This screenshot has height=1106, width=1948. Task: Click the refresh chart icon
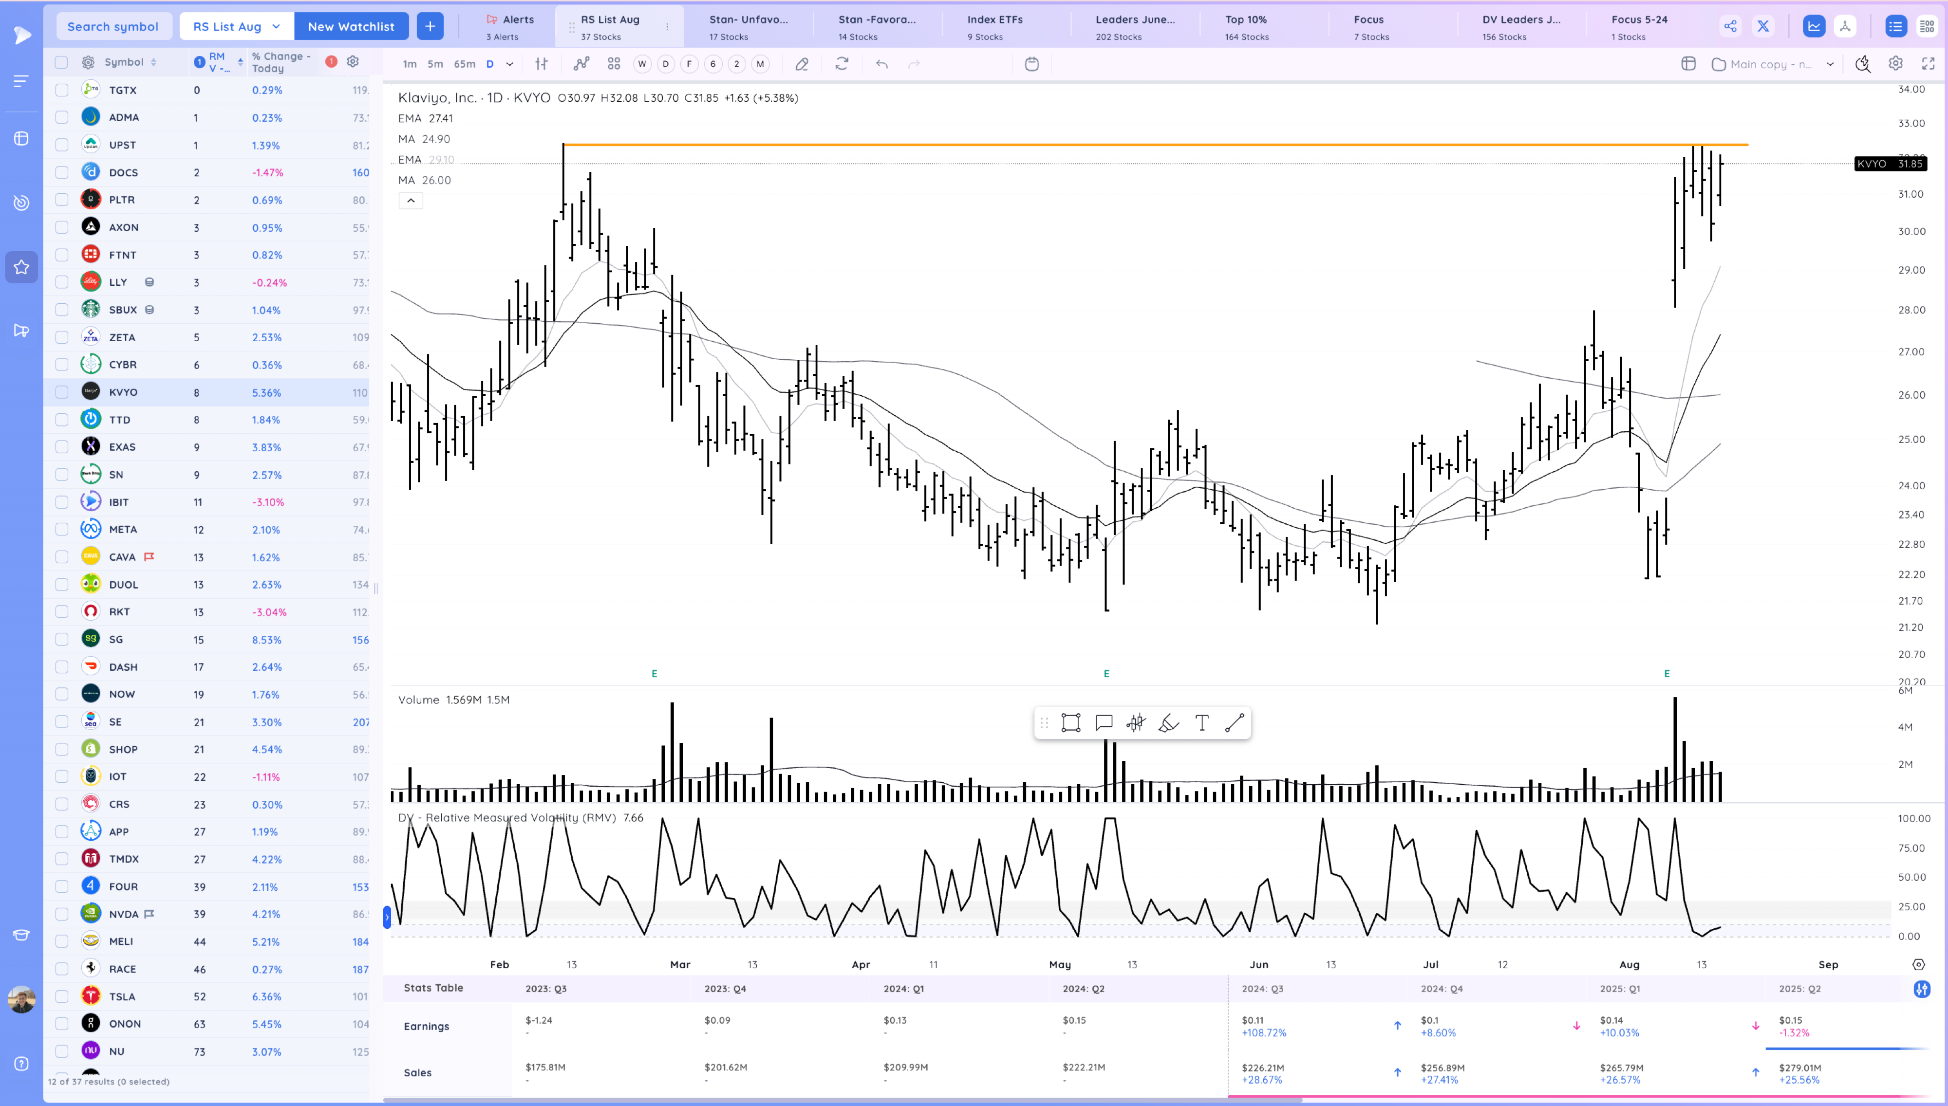pos(842,65)
